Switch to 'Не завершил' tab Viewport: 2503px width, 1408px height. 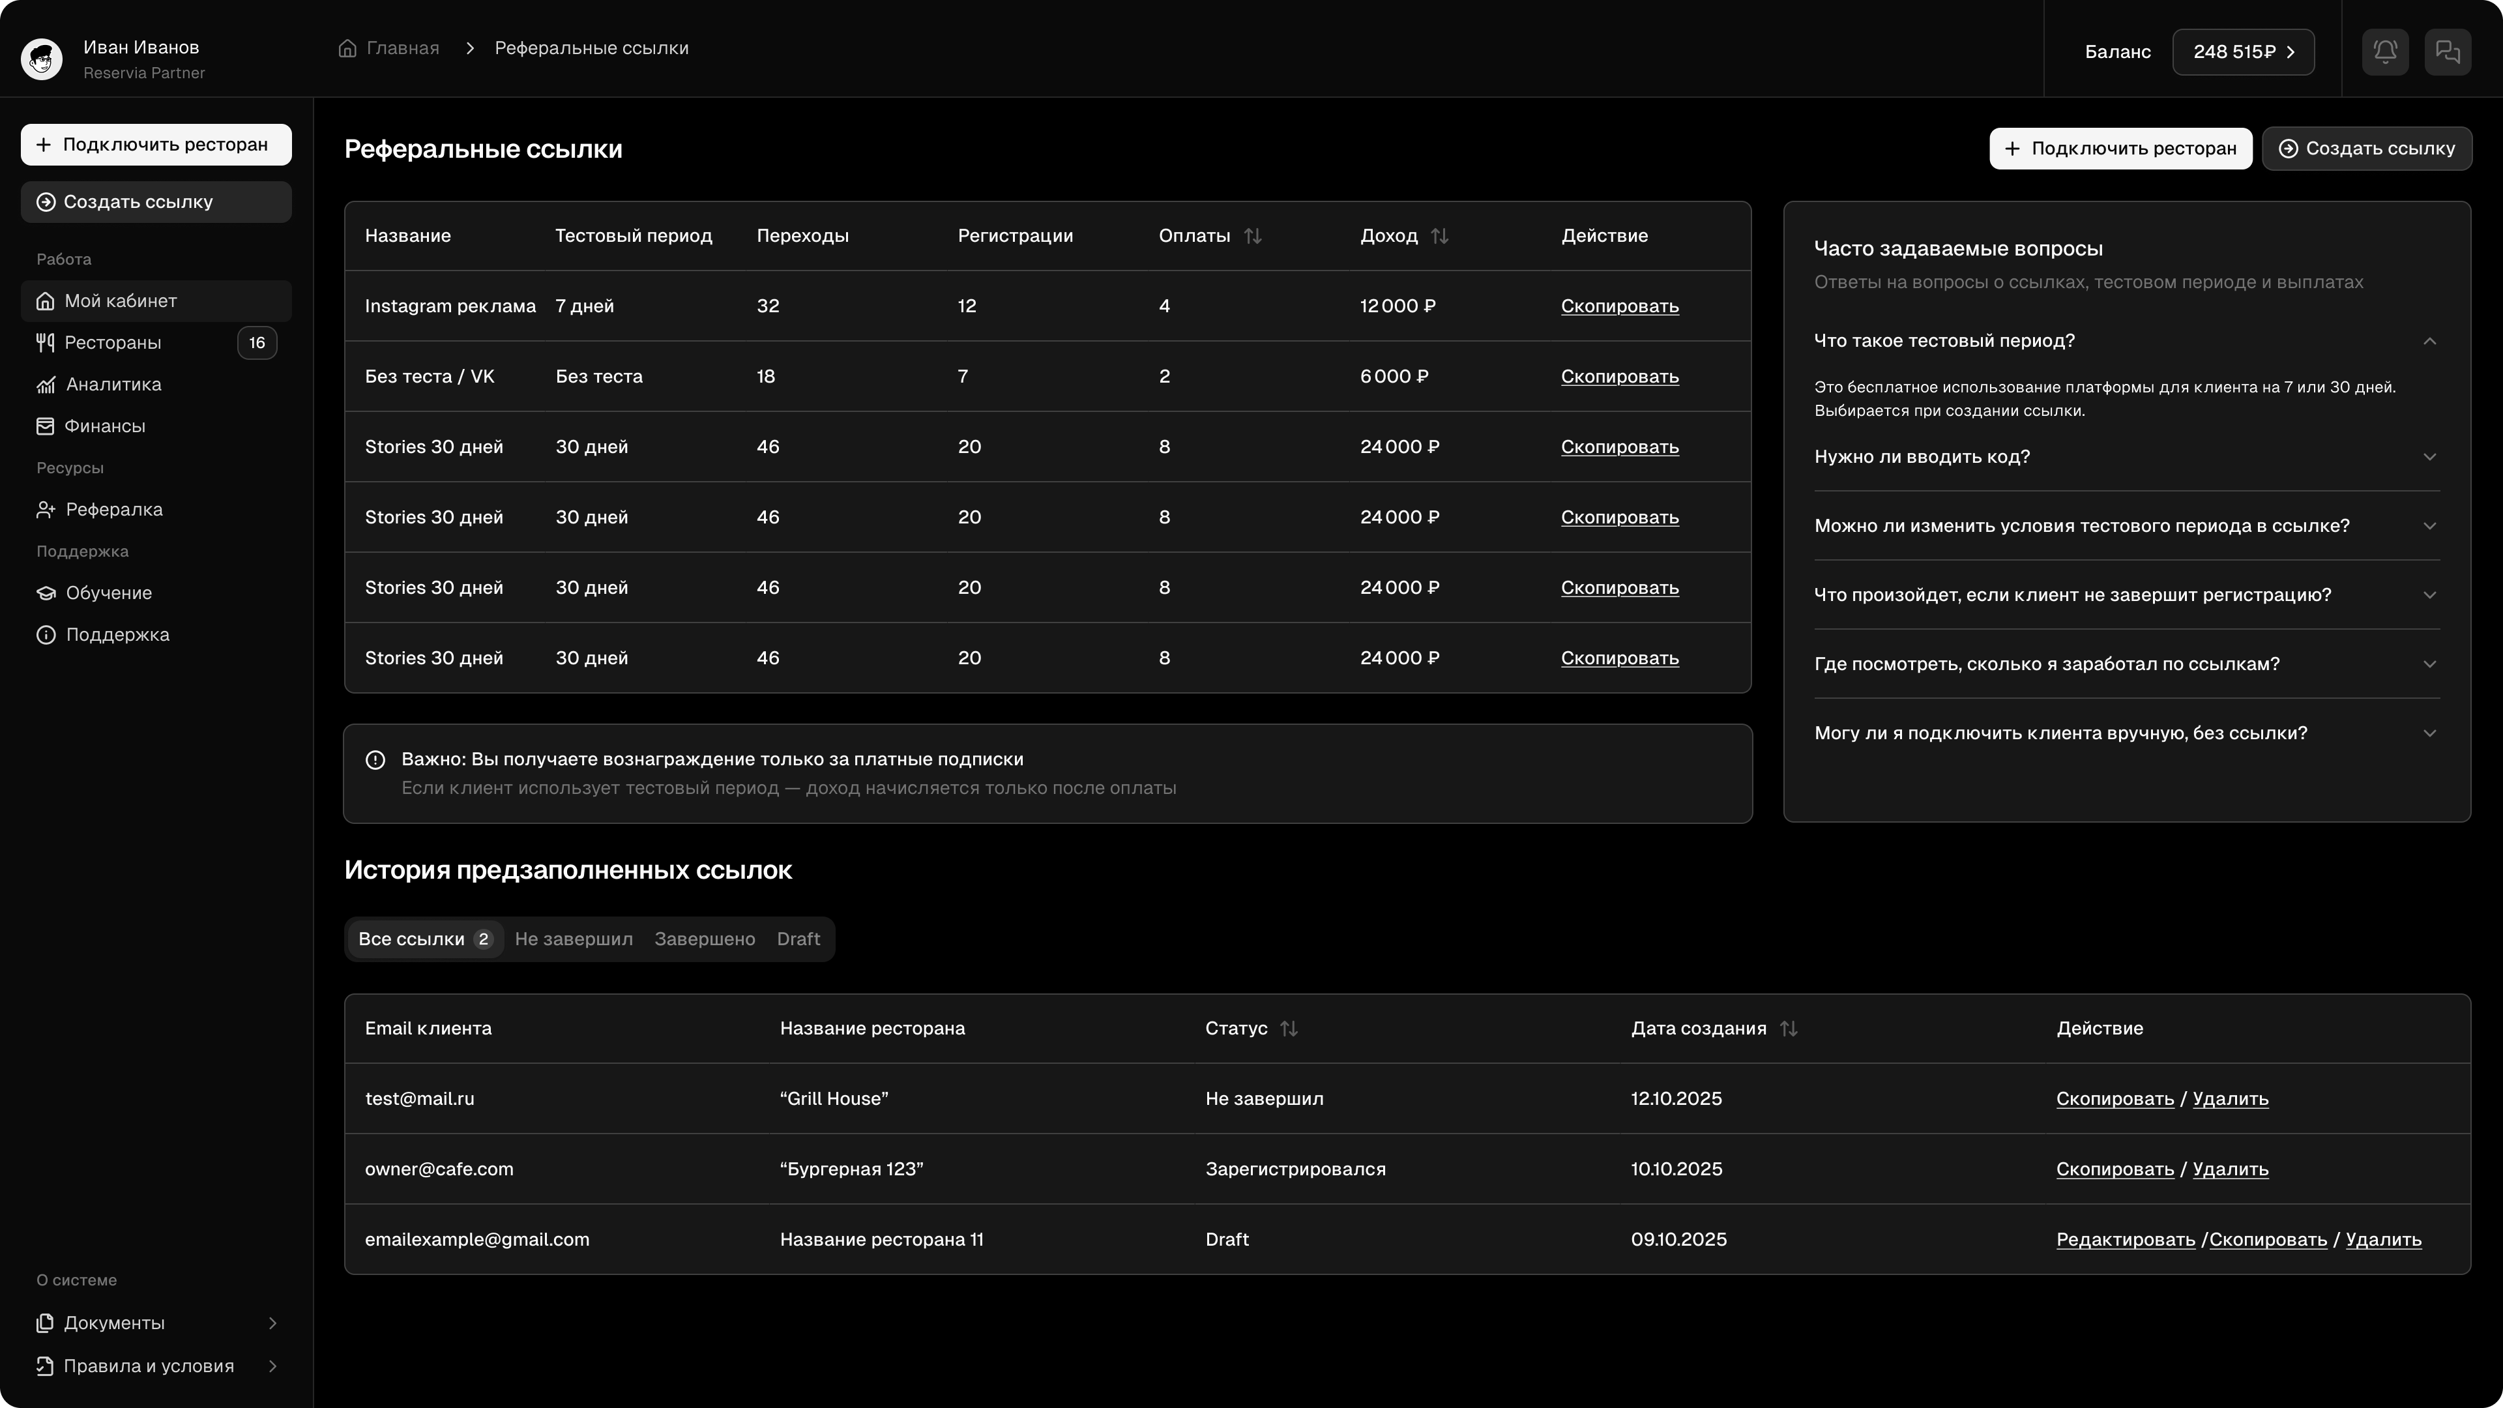574,939
